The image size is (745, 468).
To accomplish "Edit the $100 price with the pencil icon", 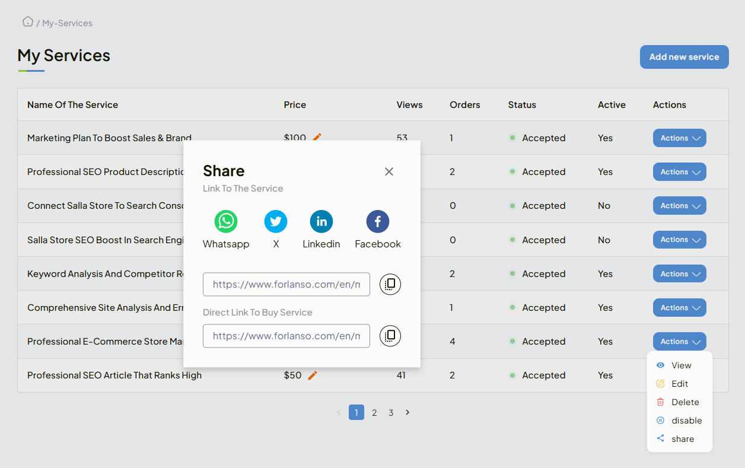I will coord(317,138).
